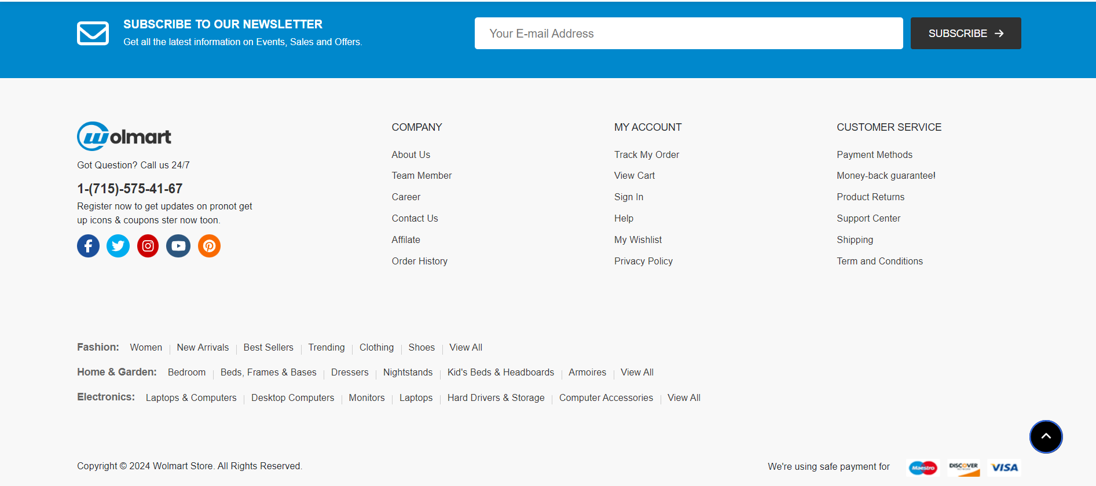Click the Wolmart footer logo
1096x486 pixels.
click(124, 137)
